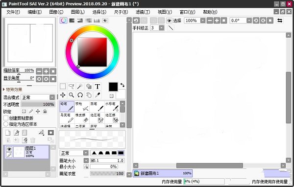This screenshot has width=294, height=187.
Task: Select the magic wand tool
Action: point(80,86)
